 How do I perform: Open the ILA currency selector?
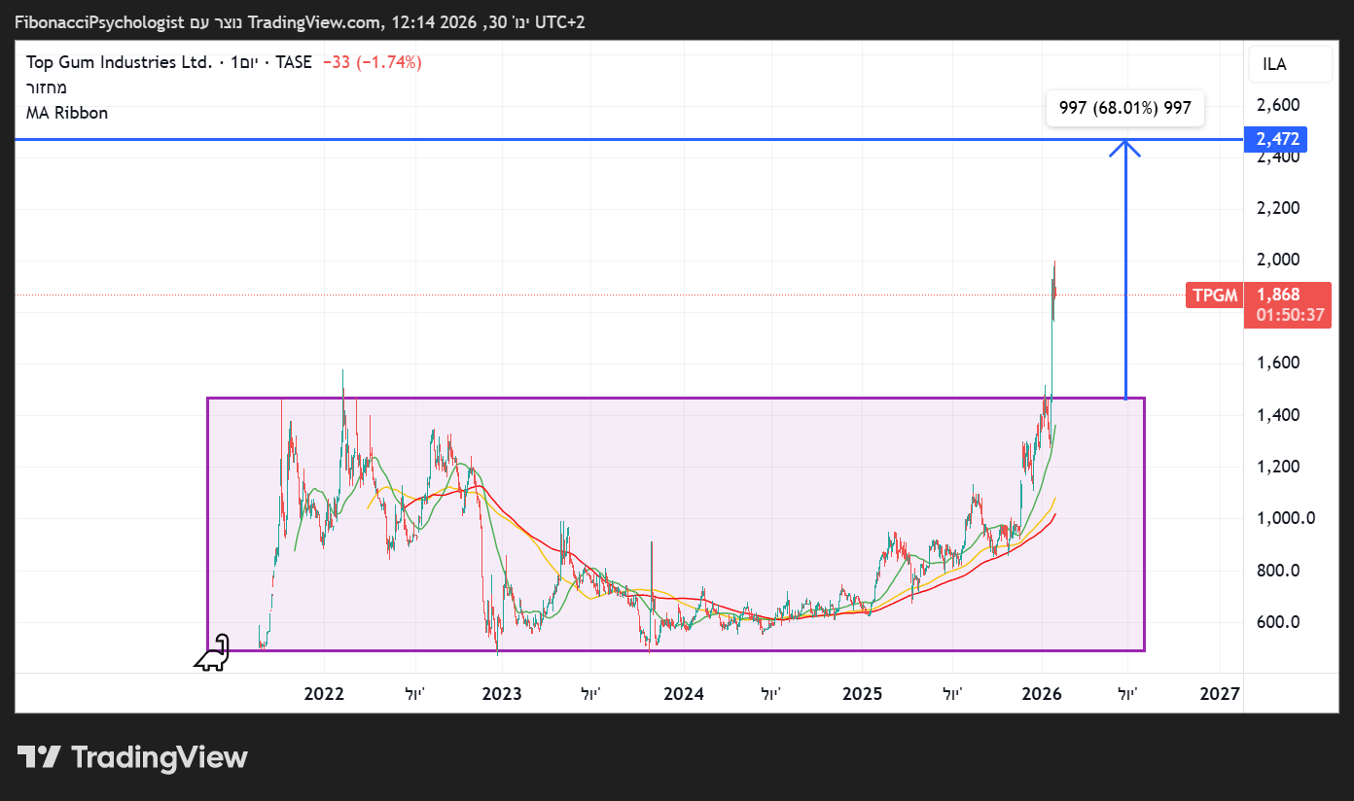[1290, 64]
